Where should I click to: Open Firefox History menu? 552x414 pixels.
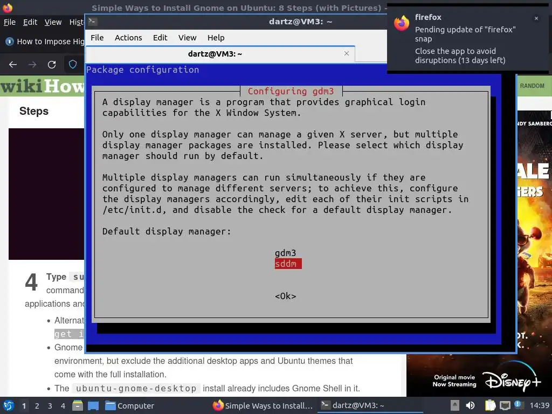pos(77,22)
